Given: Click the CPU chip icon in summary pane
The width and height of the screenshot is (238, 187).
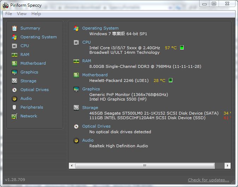Looking at the screenshot, I should (x=76, y=43).
